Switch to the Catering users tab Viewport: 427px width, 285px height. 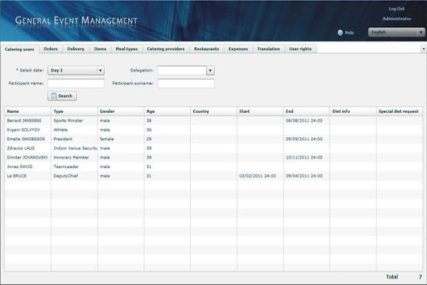19,49
